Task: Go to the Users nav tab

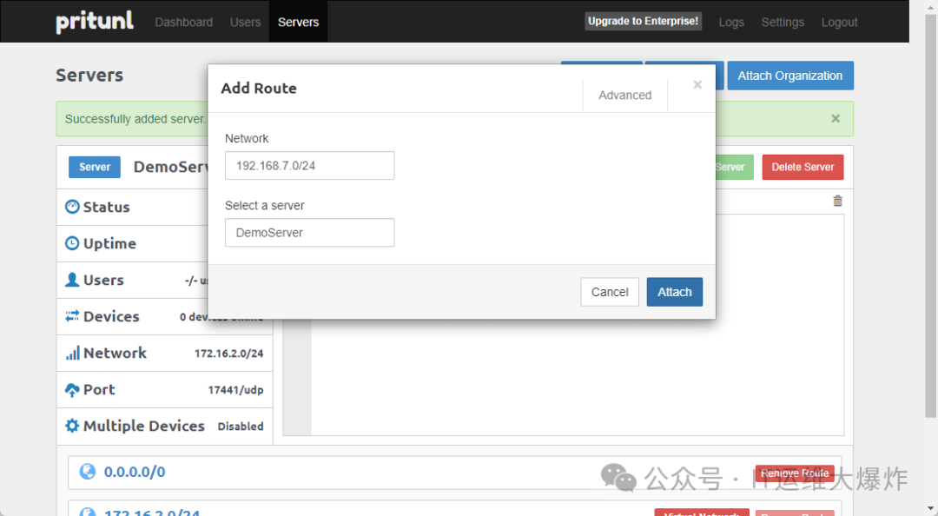Action: (x=245, y=22)
